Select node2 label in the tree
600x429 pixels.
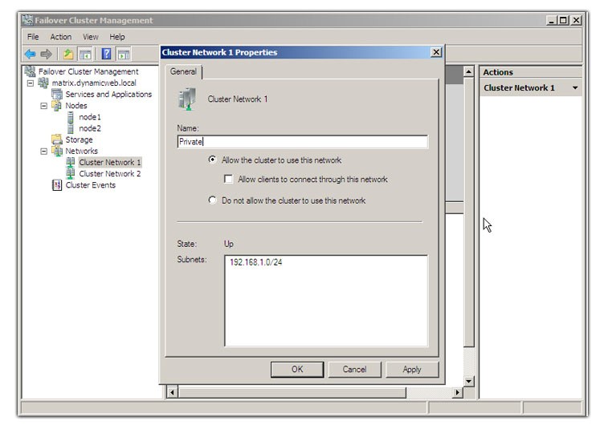click(90, 128)
